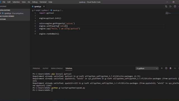The width and height of the screenshot is (179, 101).
Task: Open the Debug menu
Action: click(35, 2)
